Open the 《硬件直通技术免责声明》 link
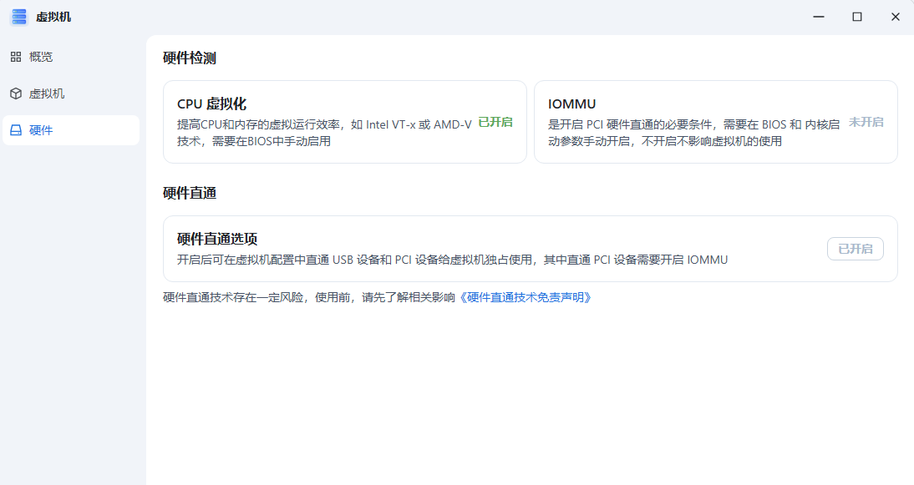 click(x=526, y=297)
